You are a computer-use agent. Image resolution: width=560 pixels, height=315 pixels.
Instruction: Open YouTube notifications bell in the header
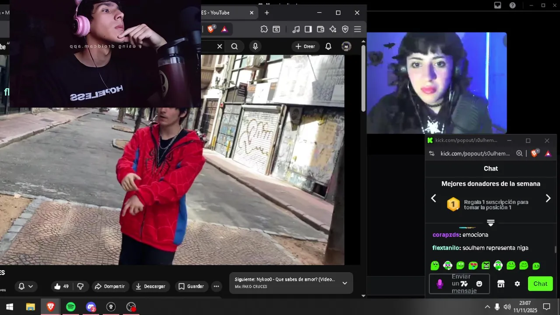[328, 46]
